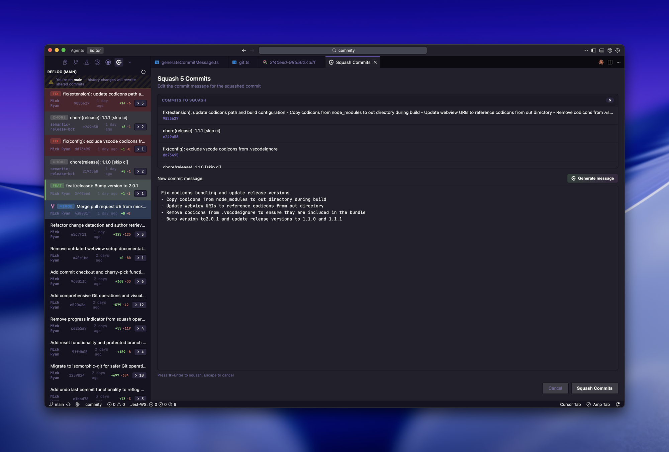Open the GitHub icon in activity bar
The height and width of the screenshot is (452, 669).
click(108, 62)
